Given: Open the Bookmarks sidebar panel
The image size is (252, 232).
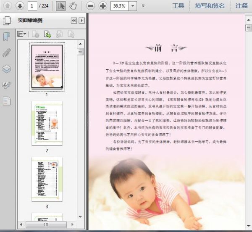Looking at the screenshot, I should (7, 37).
